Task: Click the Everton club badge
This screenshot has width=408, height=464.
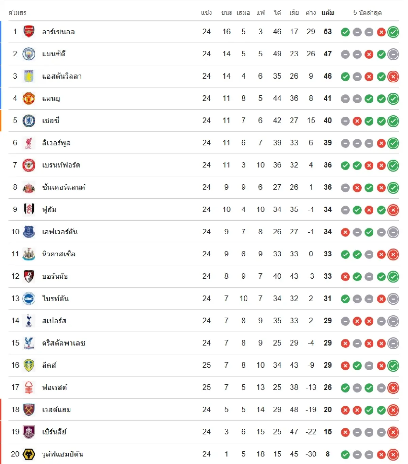Action: 29,232
